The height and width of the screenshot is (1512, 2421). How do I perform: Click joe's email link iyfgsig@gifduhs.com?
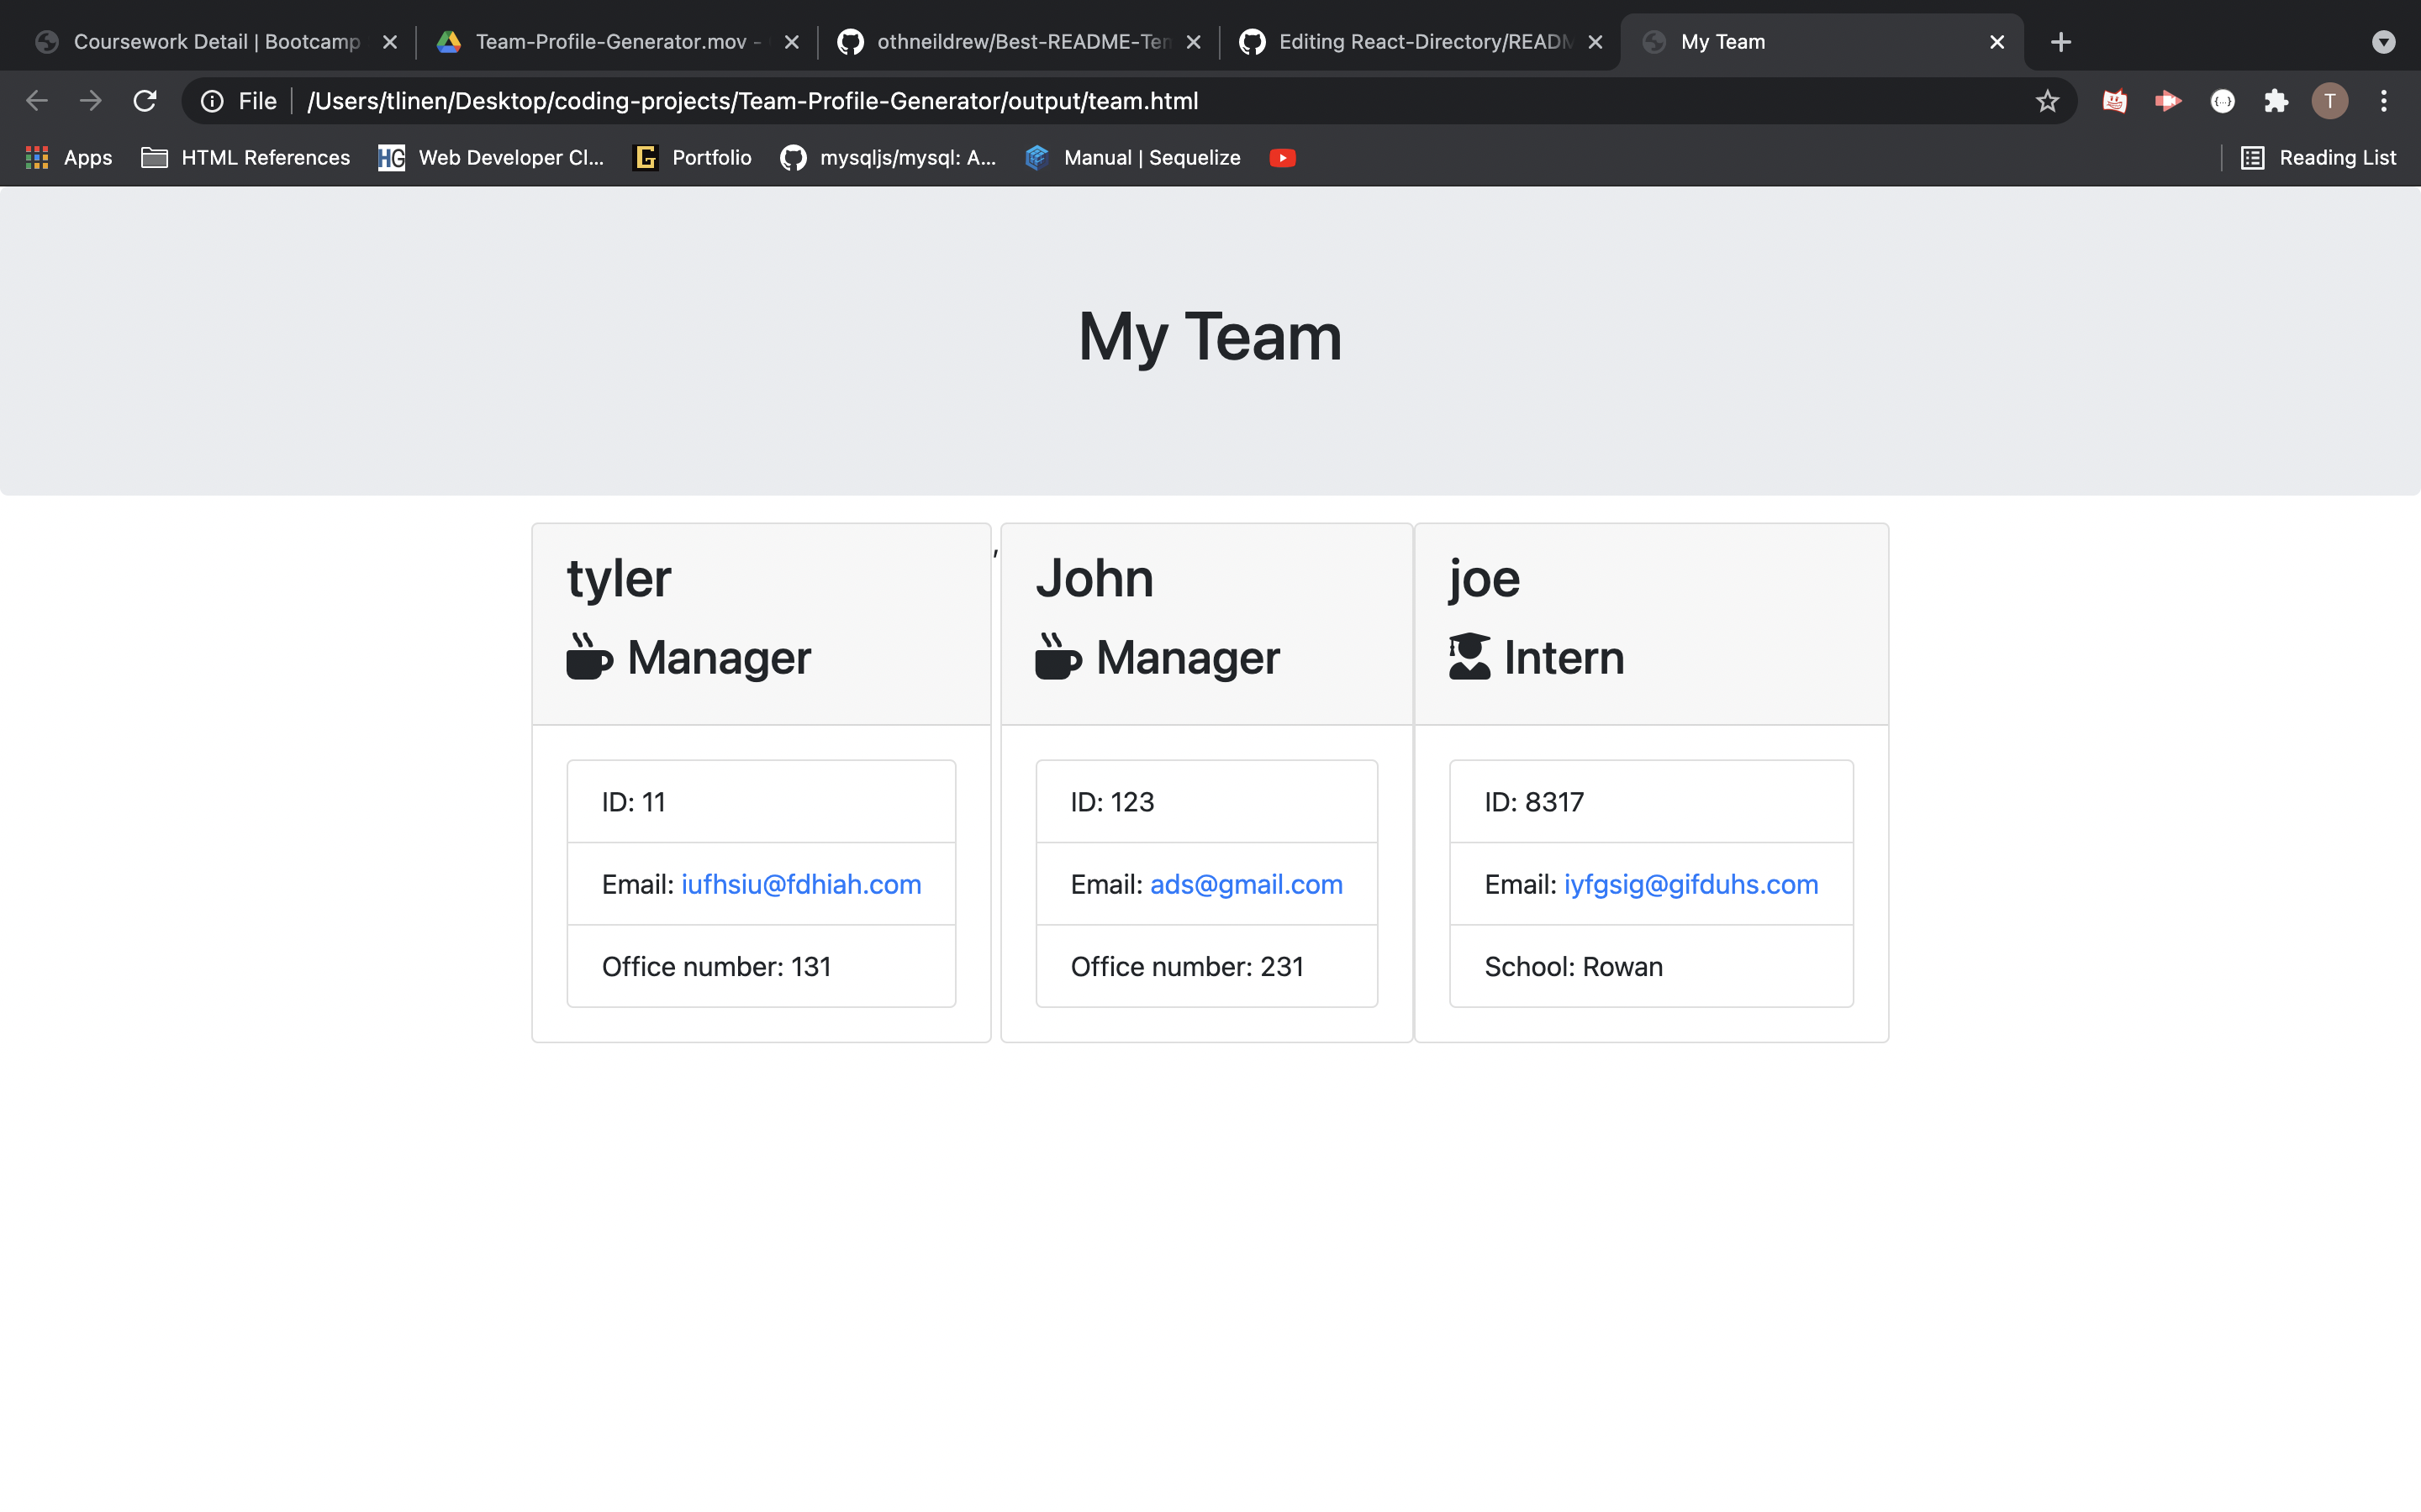(x=1690, y=884)
